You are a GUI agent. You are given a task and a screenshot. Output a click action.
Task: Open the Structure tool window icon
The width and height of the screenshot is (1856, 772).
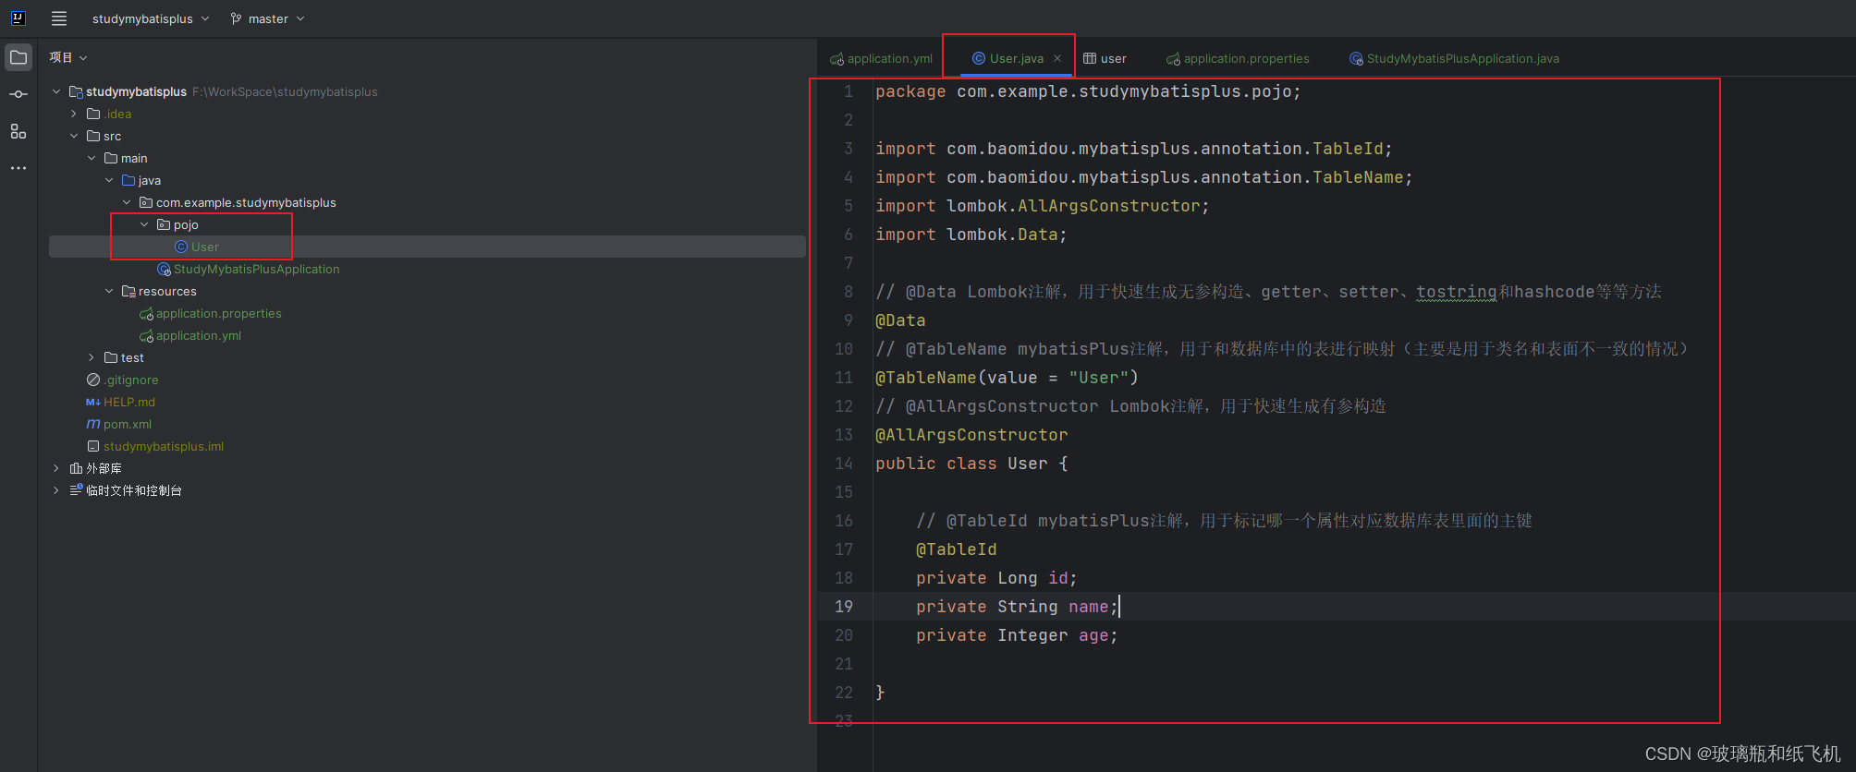coord(18,131)
